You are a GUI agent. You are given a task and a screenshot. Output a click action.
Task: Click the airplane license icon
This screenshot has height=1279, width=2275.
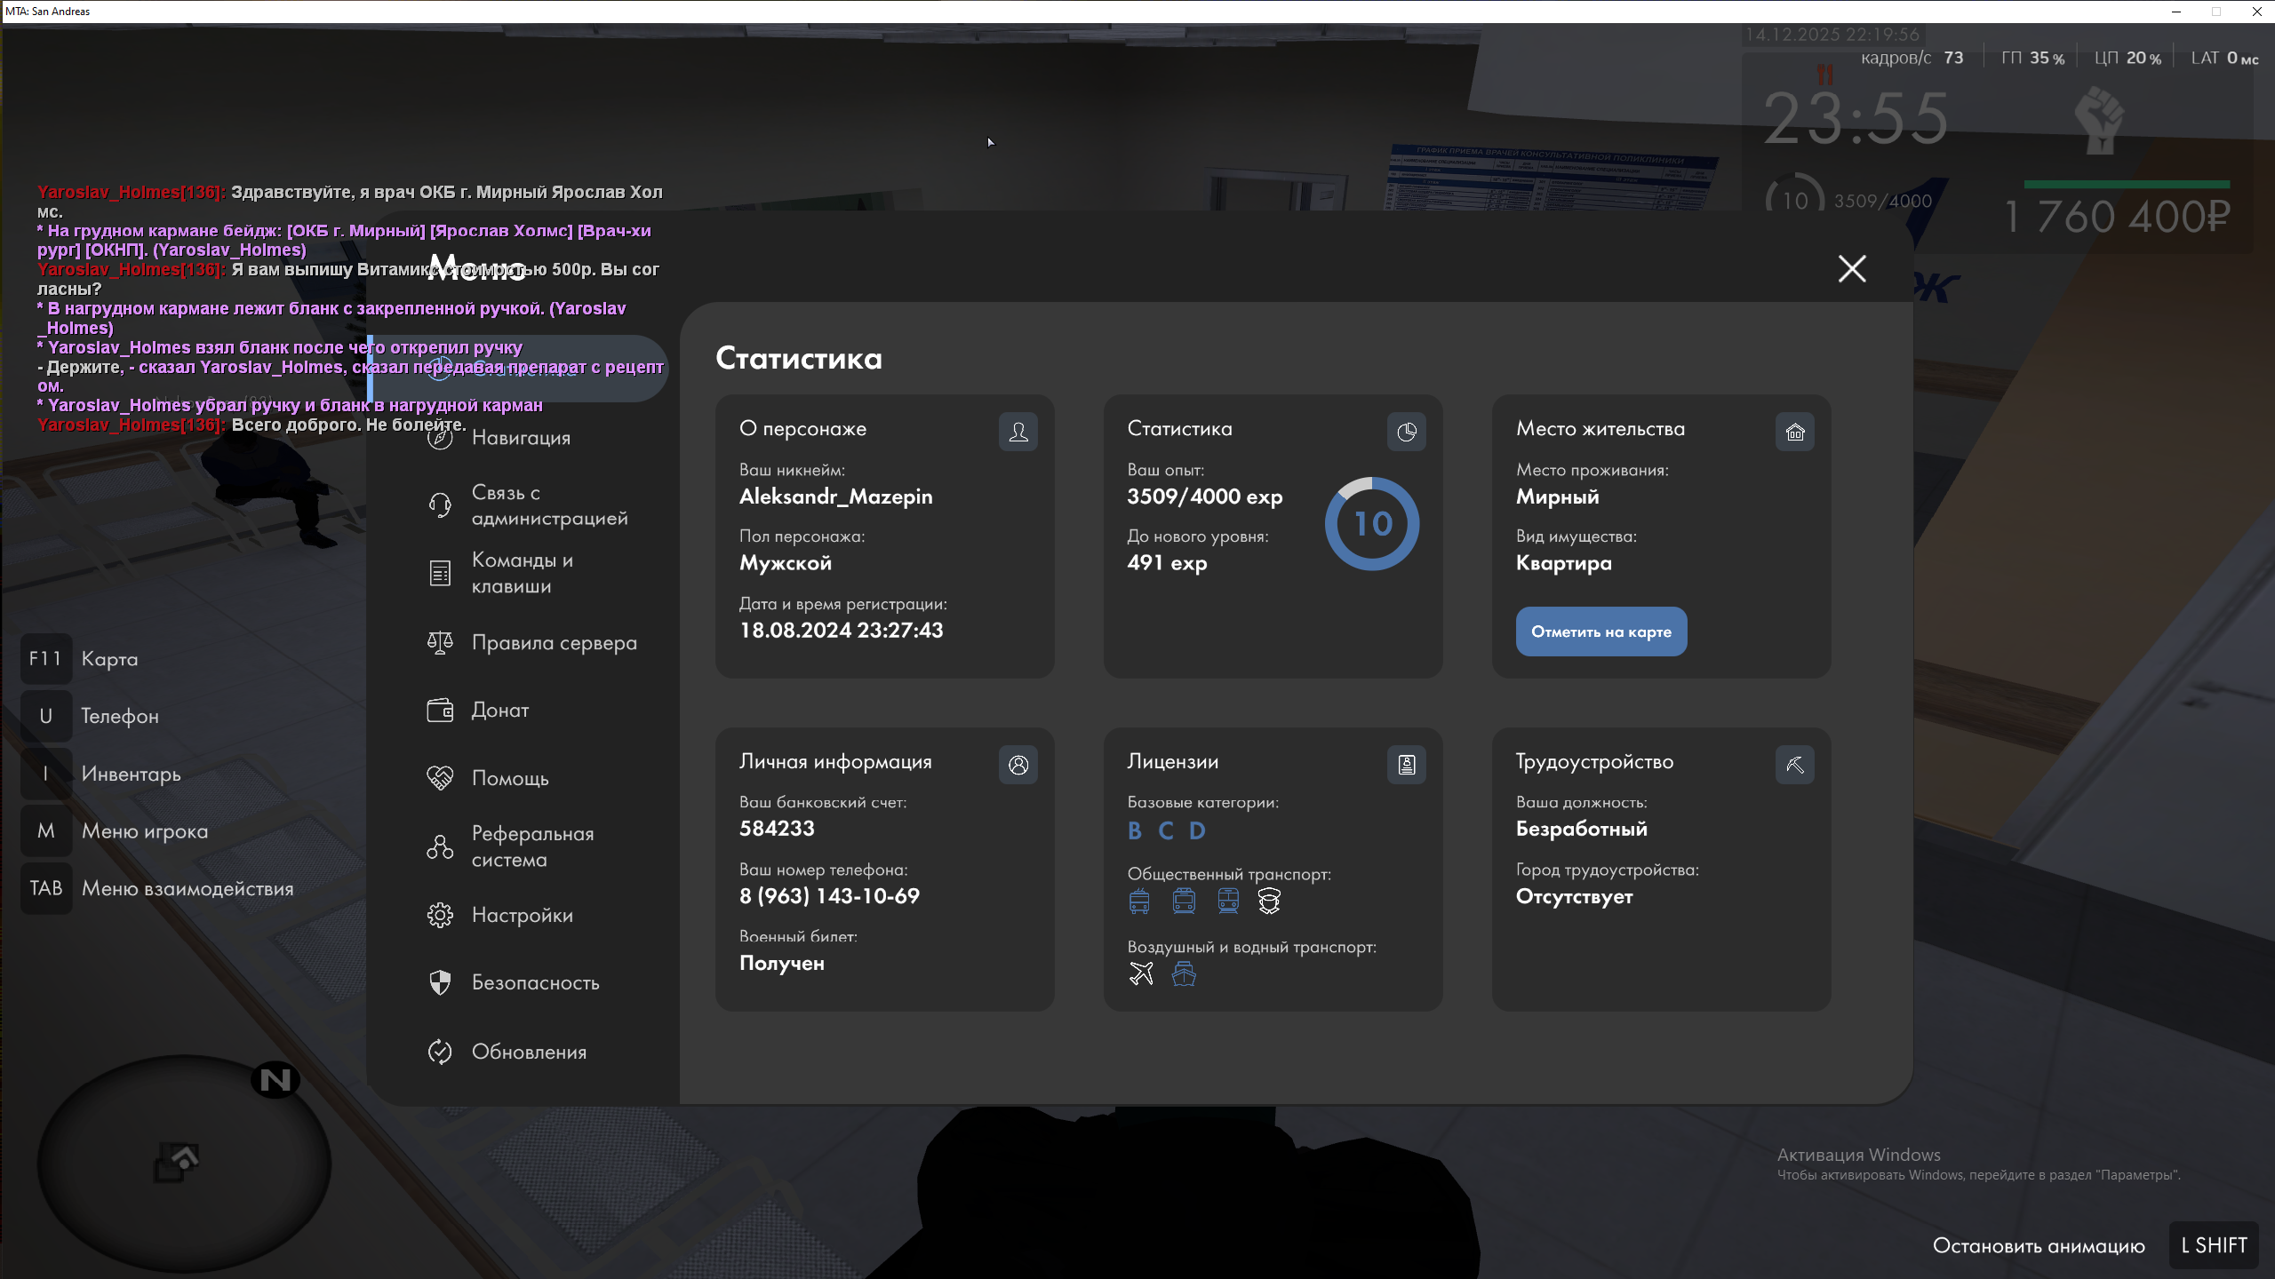pos(1141,974)
